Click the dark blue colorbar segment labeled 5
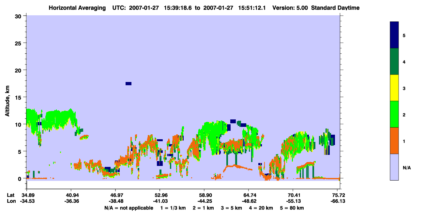 click(x=394, y=35)
